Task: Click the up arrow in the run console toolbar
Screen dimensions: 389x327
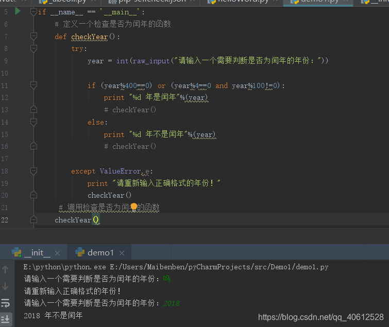Action: [5, 269]
